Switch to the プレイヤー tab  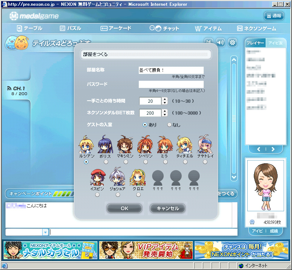(x=255, y=43)
